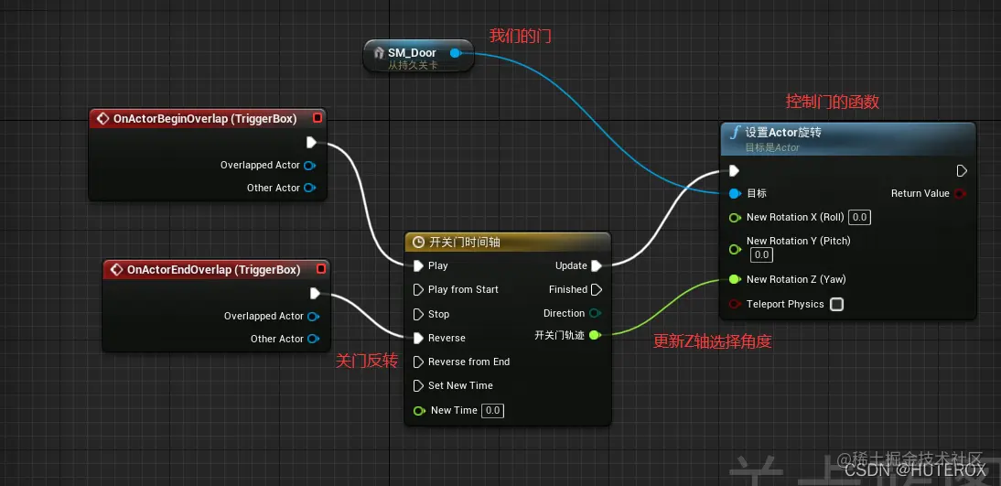Click the 控制门的函数 comment text

833,101
